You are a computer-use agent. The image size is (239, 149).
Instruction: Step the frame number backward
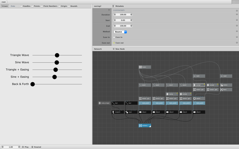2,147
